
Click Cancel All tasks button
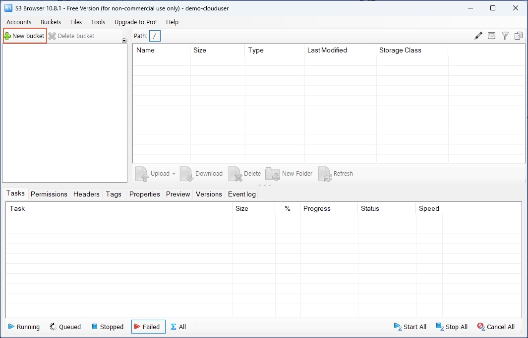click(496, 327)
